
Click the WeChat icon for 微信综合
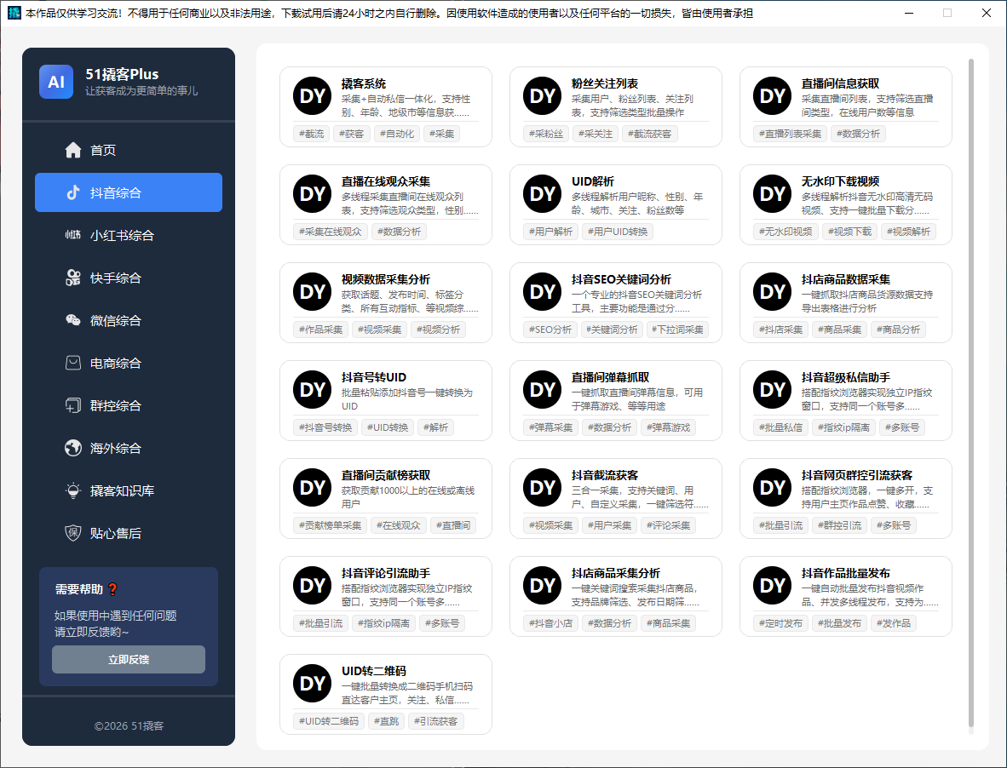pos(73,320)
